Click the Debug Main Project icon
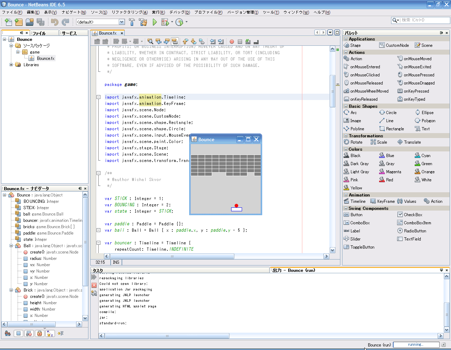The height and width of the screenshot is (350, 451). 165,22
